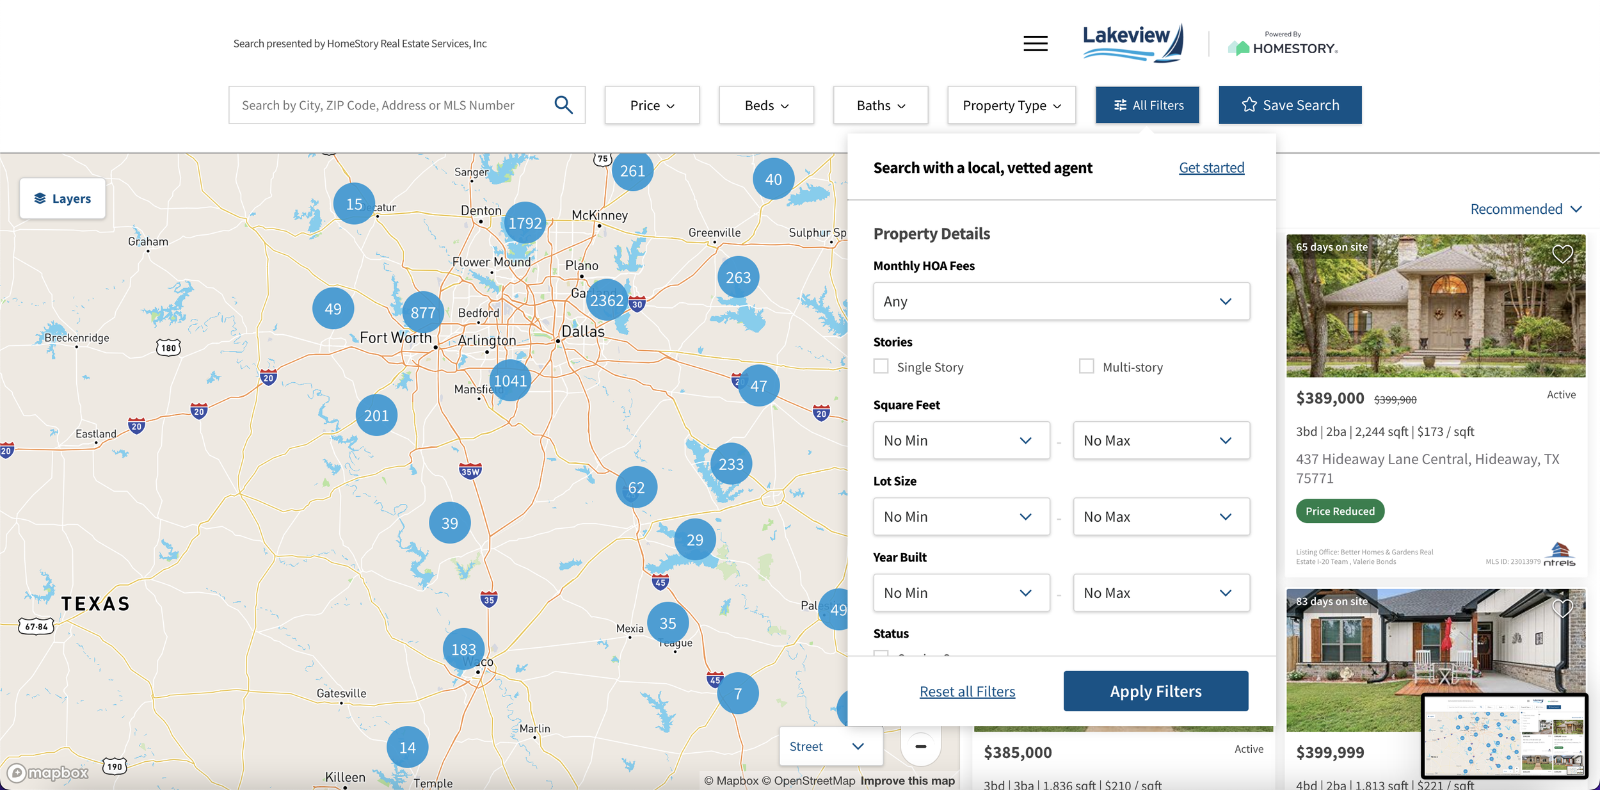Open the Price filter menu
This screenshot has height=790, width=1600.
point(652,105)
